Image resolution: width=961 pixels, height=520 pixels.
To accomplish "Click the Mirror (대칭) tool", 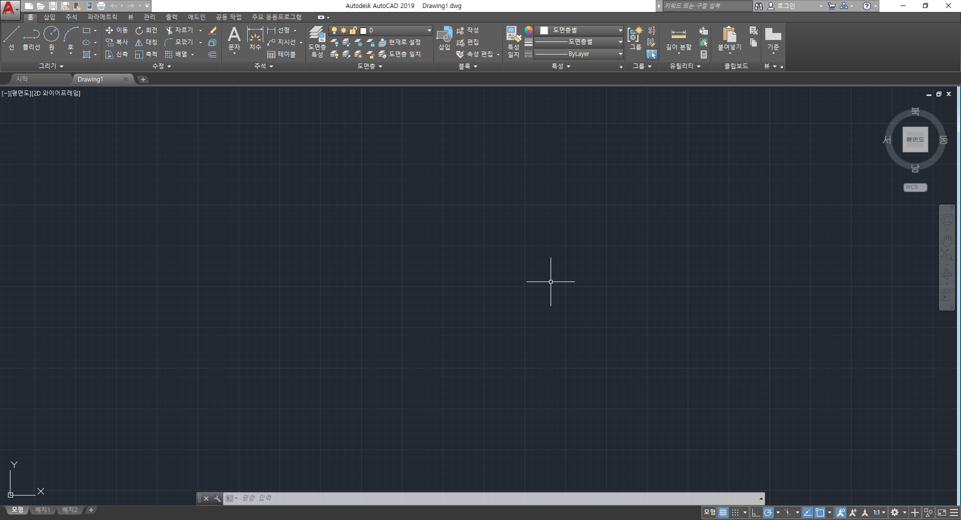I will pos(146,42).
